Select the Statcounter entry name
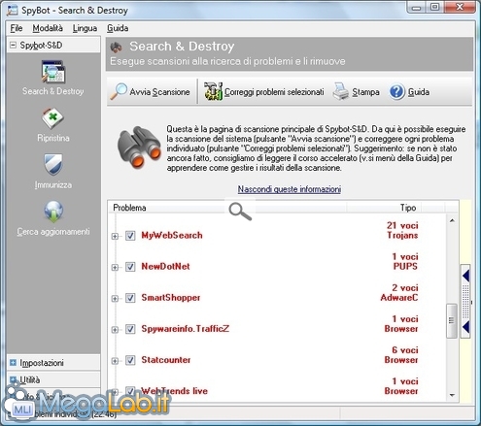Screen dimensions: 481x426 point(166,360)
